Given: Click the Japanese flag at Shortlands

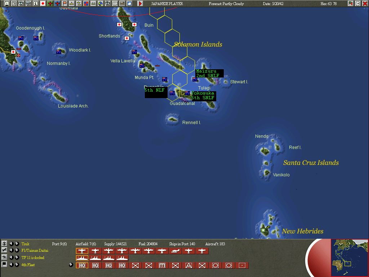Looking at the screenshot, I should coord(127,38).
